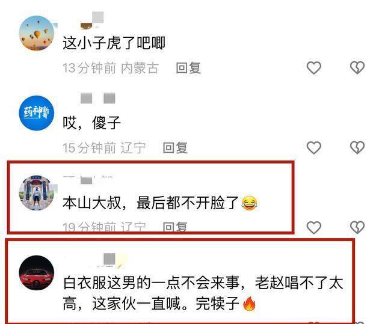Select comment text 哎，傻子
Image resolution: width=385 pixels, height=324 pixels.
pyautogui.click(x=92, y=123)
